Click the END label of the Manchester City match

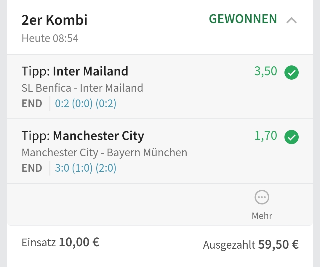[32, 168]
